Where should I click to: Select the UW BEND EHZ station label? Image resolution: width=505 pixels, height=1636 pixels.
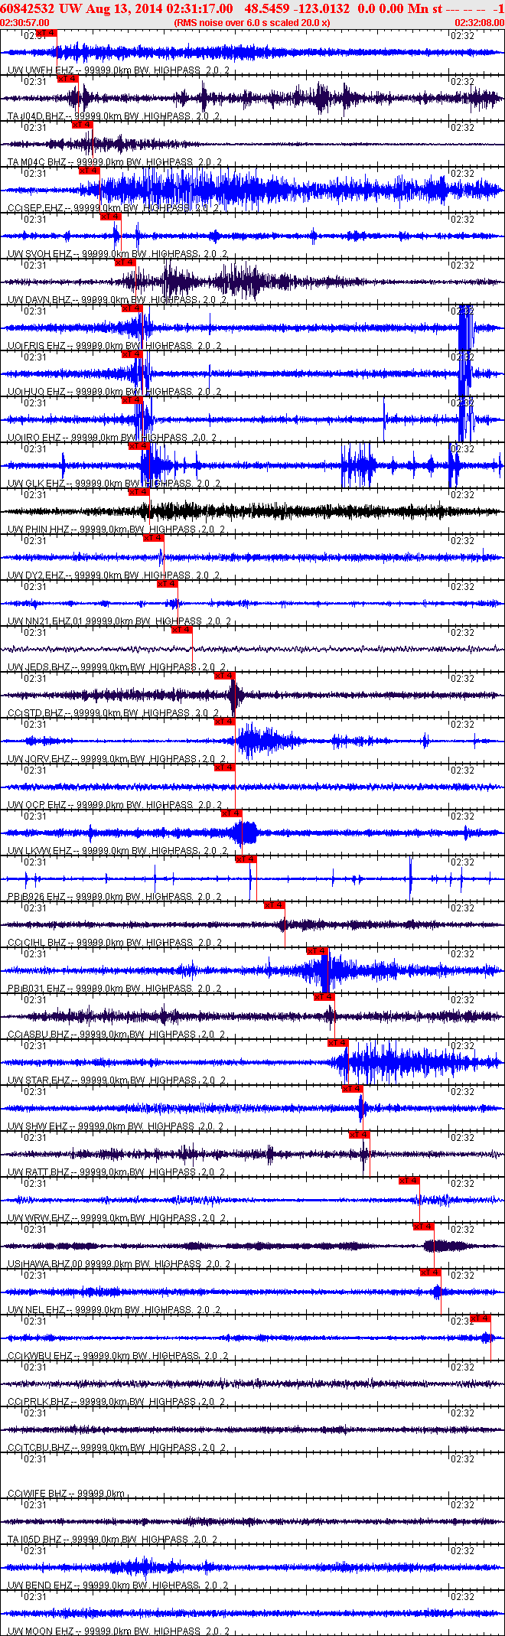pos(117,1585)
